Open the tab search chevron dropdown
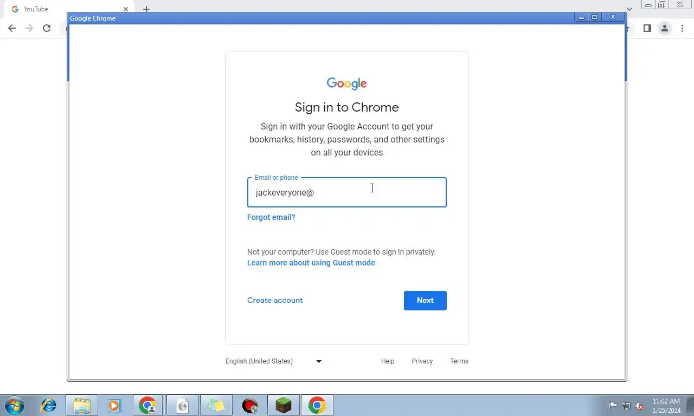 click(x=629, y=9)
